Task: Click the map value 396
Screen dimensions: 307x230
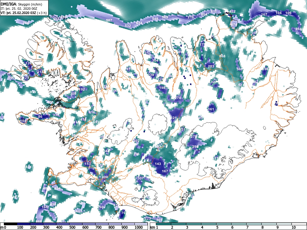Action: click(x=136, y=154)
